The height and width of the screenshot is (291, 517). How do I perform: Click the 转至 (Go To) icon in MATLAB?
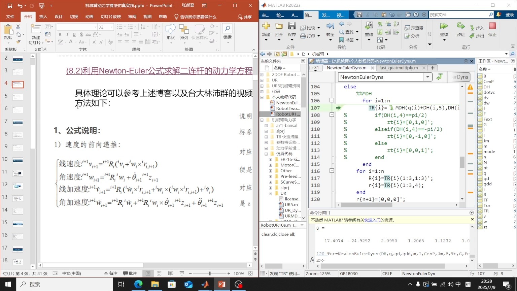(330, 26)
